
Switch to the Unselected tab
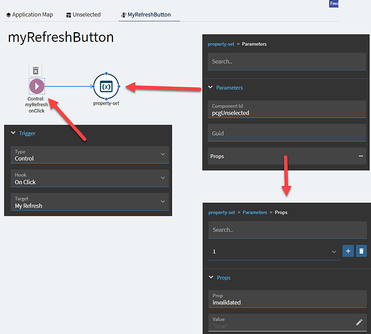coord(84,15)
